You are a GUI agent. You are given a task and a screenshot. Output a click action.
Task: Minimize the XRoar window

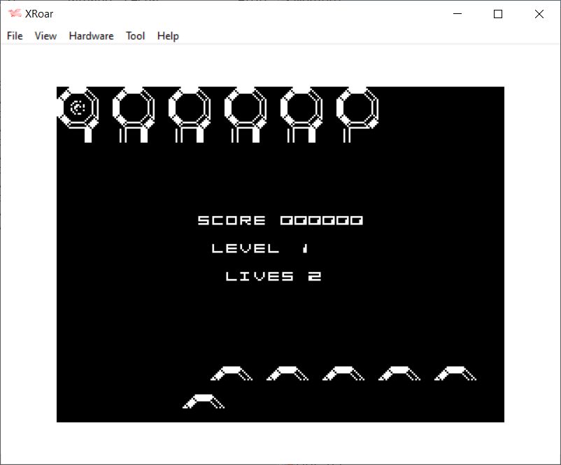[x=458, y=14]
